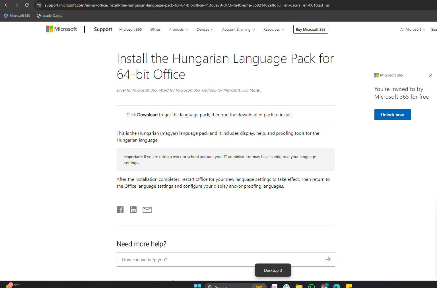Click the Unlock now button
437x288 pixels.
[x=392, y=115]
